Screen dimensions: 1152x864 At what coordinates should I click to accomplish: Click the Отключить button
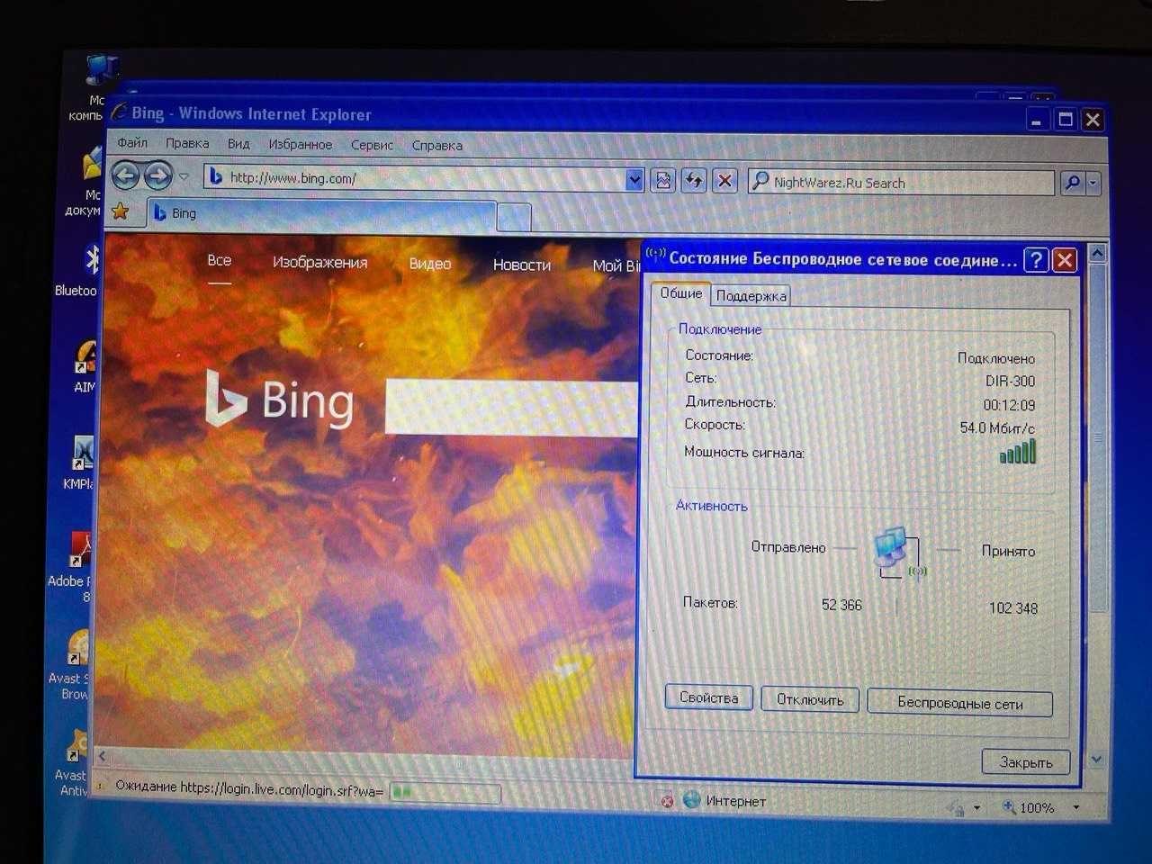click(810, 699)
